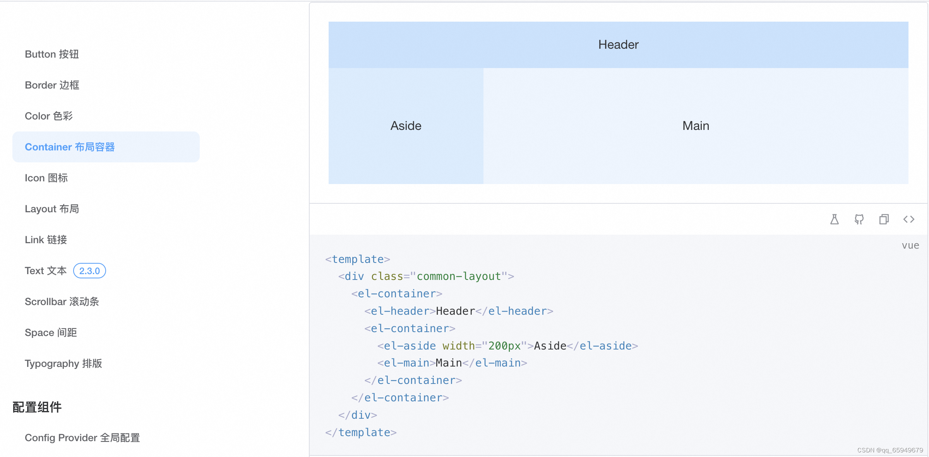
Task: Open Typography 排版 sidebar link
Action: coord(63,363)
